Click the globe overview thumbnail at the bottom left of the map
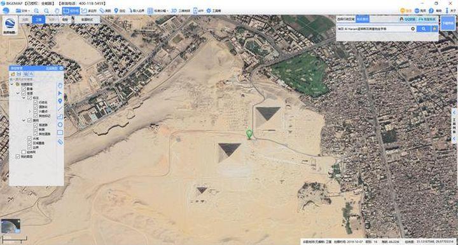 coord(11,226)
